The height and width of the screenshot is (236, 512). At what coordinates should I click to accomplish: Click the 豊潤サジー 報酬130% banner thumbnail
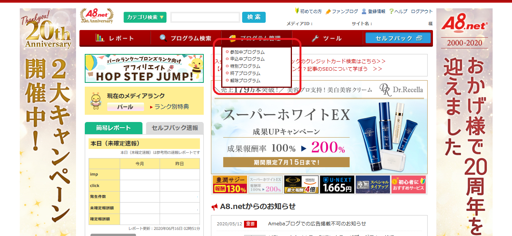230,185
